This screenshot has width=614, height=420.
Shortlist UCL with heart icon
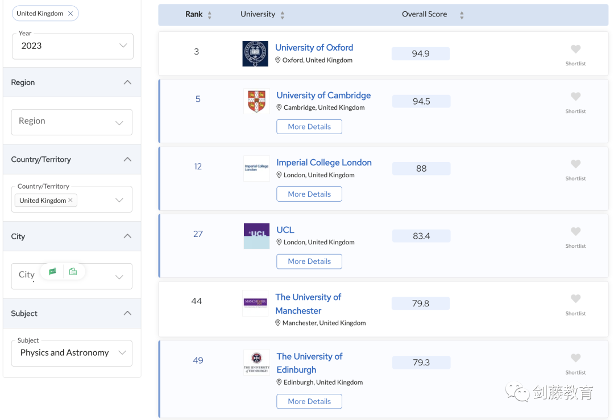click(575, 232)
